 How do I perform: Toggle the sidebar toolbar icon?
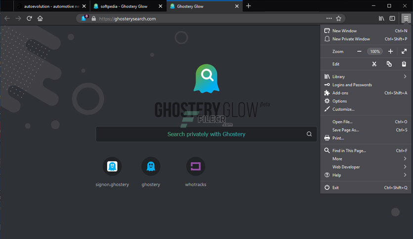(x=392, y=18)
